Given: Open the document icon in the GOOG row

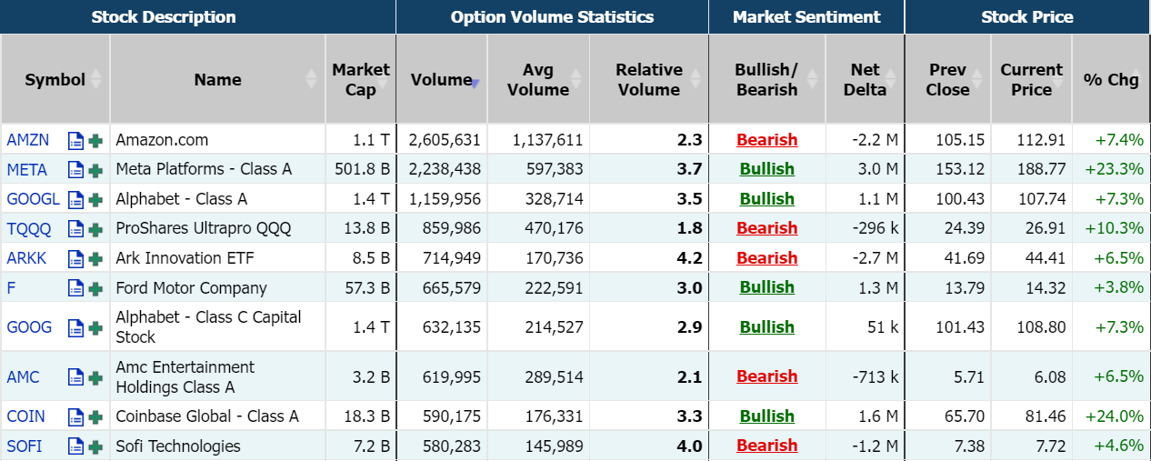Looking at the screenshot, I should [76, 328].
